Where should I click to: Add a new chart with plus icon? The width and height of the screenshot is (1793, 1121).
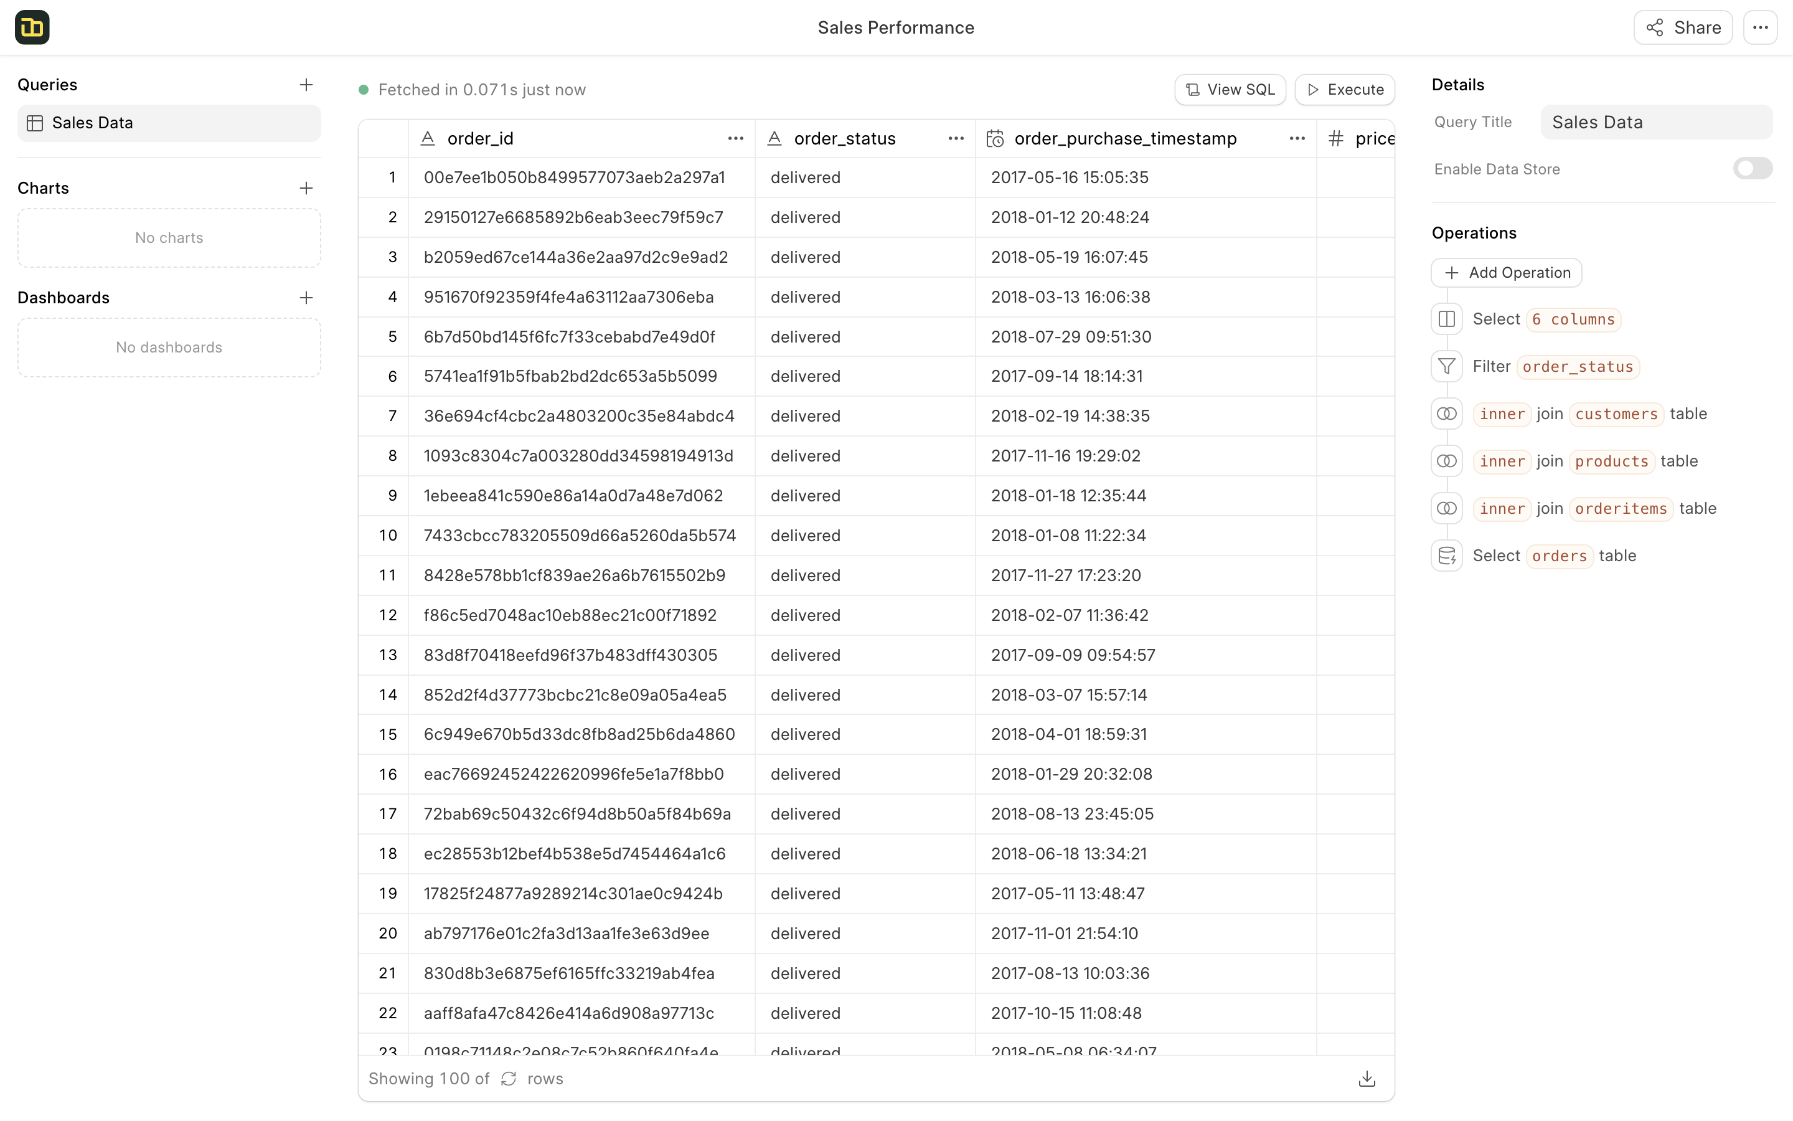tap(306, 188)
